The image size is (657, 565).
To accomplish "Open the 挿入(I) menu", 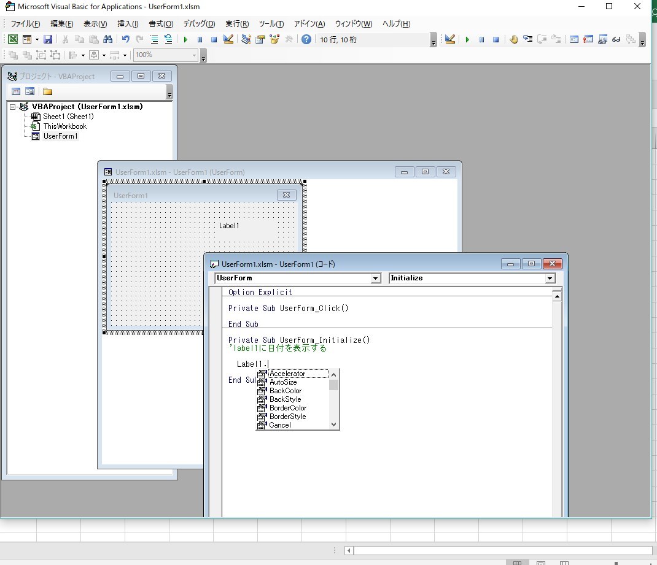I will pyautogui.click(x=128, y=24).
